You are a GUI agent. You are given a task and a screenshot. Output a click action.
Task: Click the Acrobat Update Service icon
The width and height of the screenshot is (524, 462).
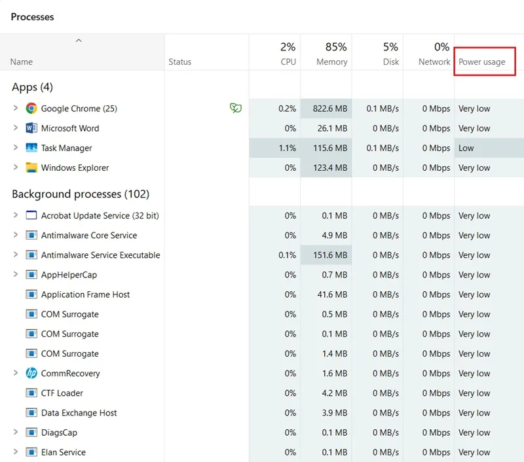(x=31, y=215)
